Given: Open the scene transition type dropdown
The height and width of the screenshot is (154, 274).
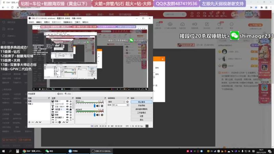Looking at the screenshot, I should 116,102.
